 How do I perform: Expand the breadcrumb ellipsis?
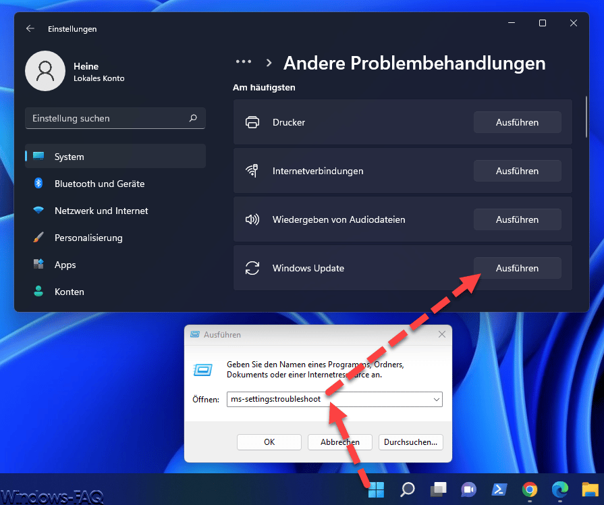[244, 61]
